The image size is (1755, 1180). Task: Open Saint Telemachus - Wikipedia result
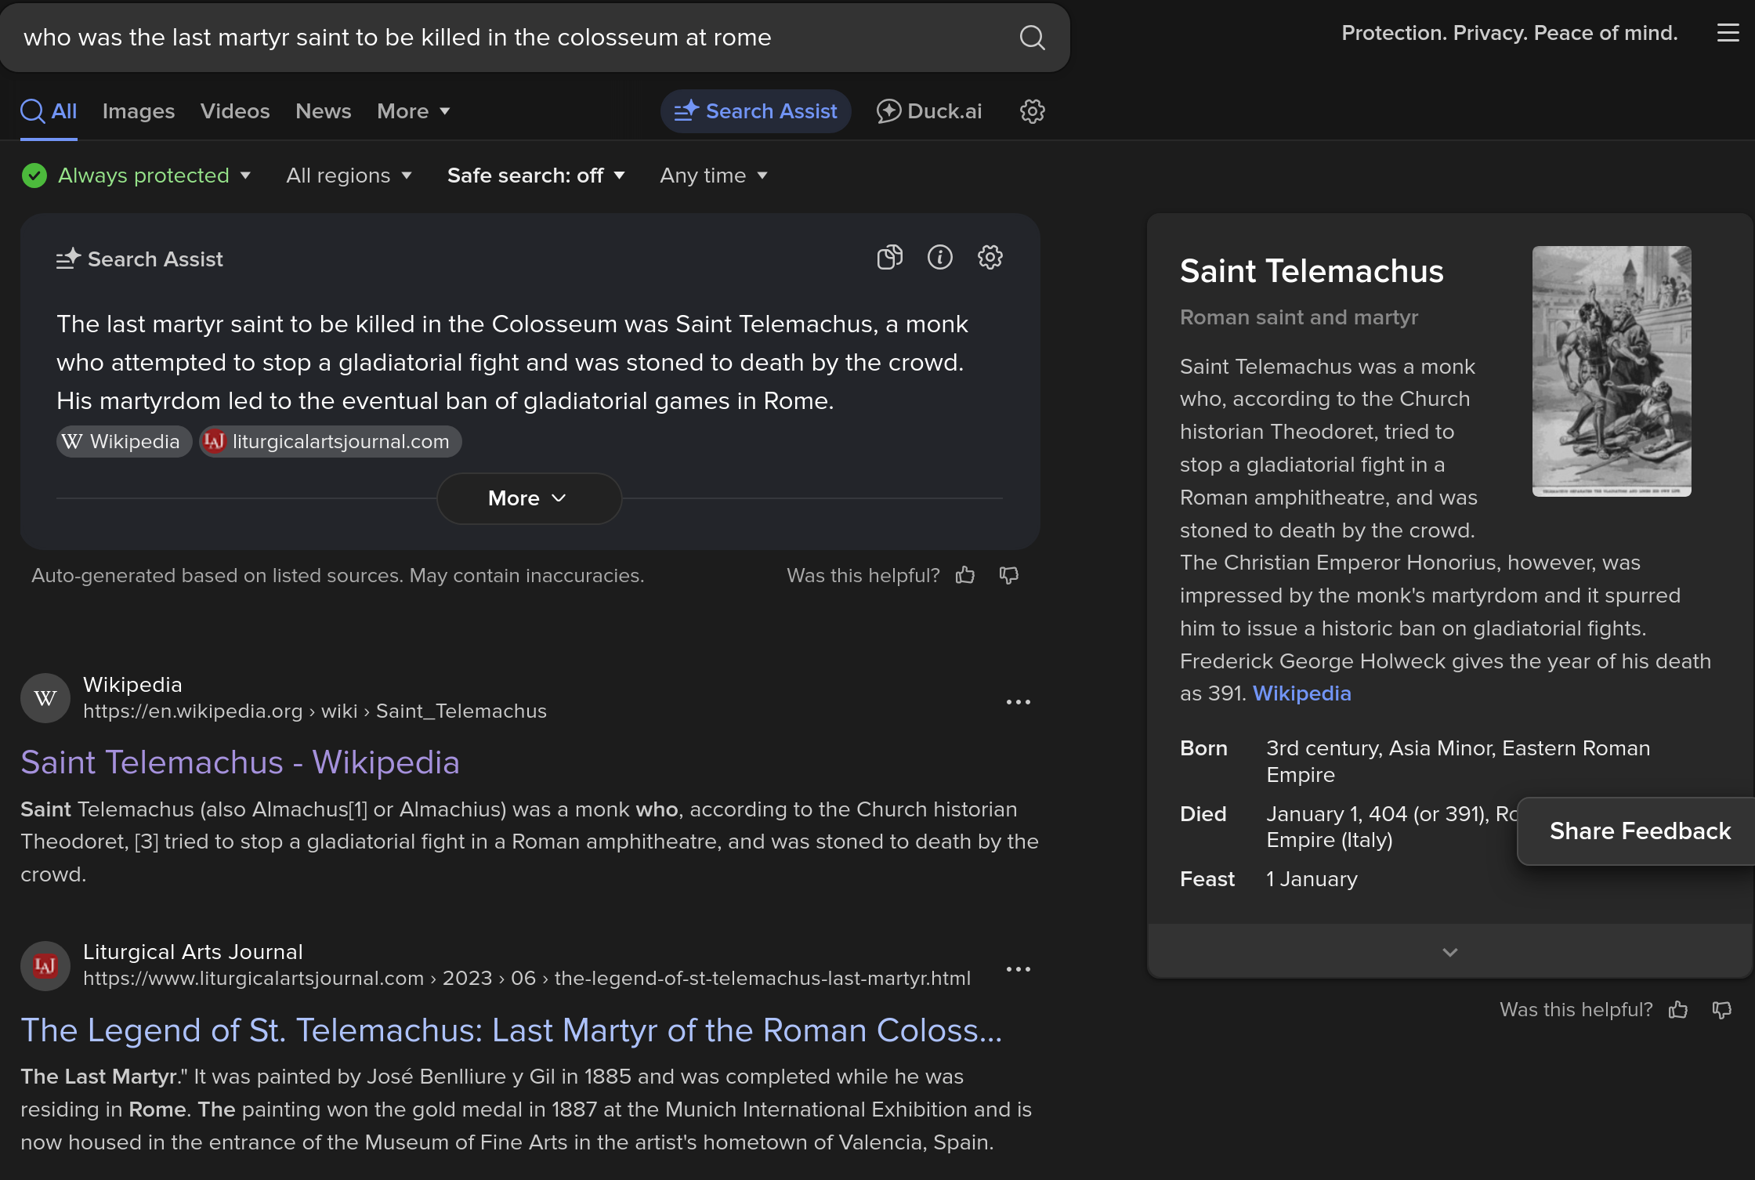240,762
